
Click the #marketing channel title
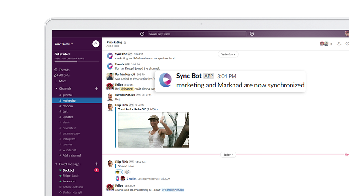pos(114,42)
